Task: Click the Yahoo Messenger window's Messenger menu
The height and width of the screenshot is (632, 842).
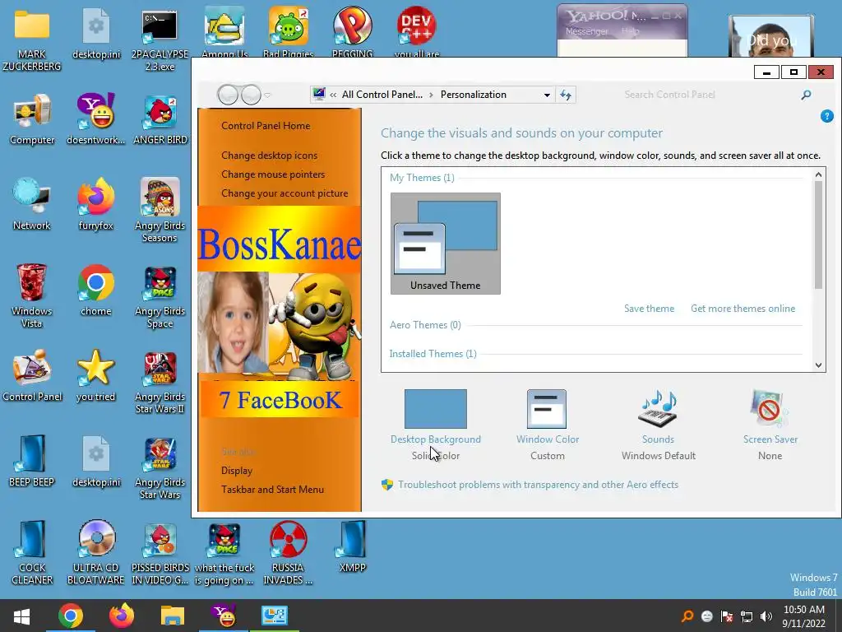Action: coord(587,31)
